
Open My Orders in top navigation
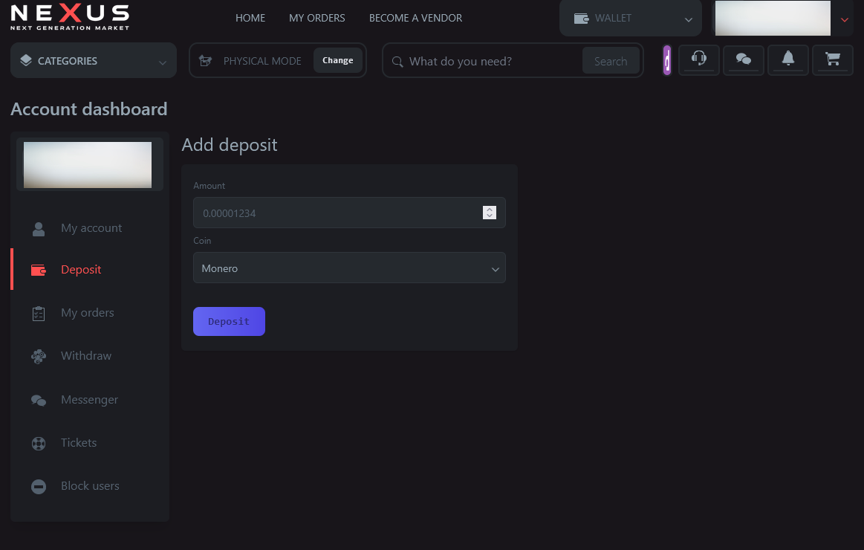coord(316,18)
